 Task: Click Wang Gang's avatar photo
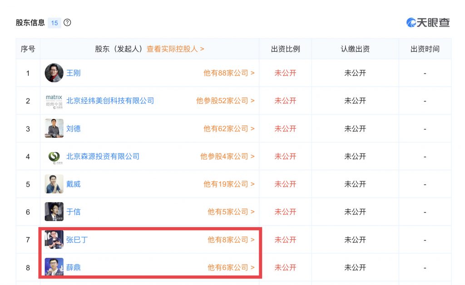click(54, 73)
